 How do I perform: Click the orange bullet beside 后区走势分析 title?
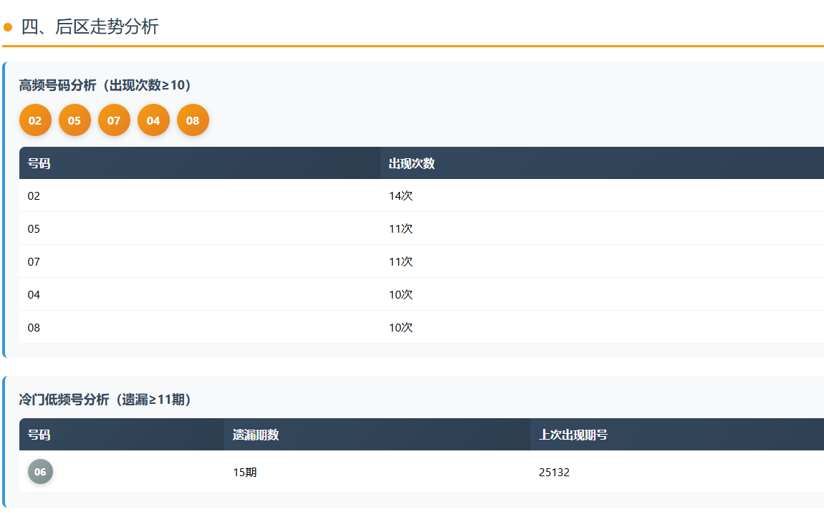8,27
